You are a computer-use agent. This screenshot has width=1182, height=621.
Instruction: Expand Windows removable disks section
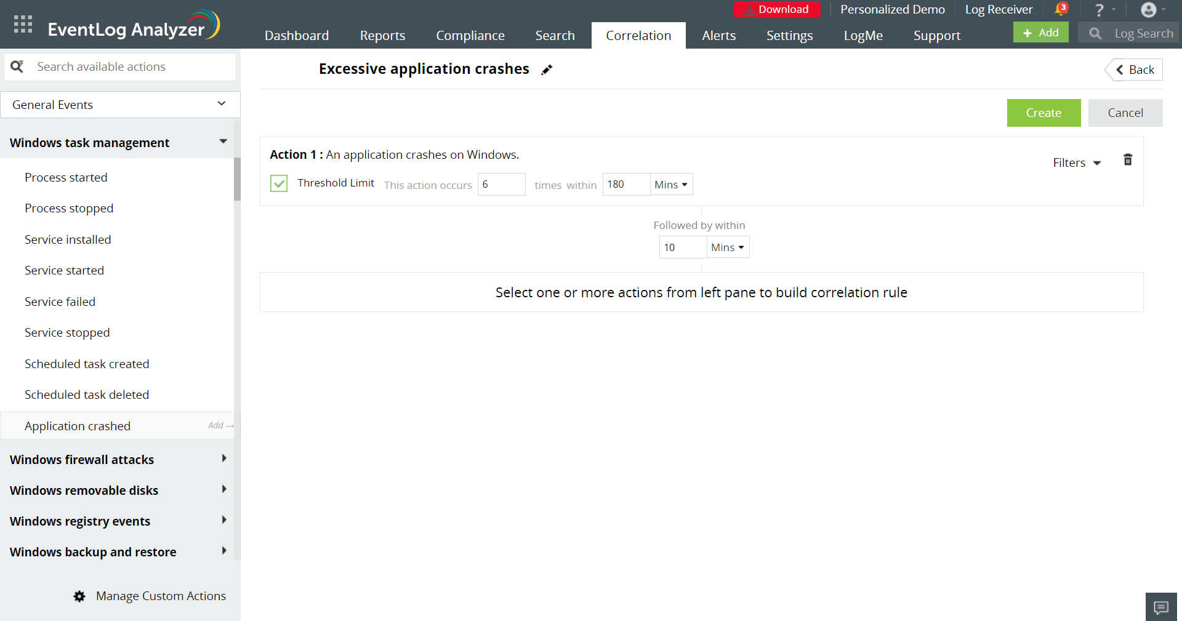[118, 491]
